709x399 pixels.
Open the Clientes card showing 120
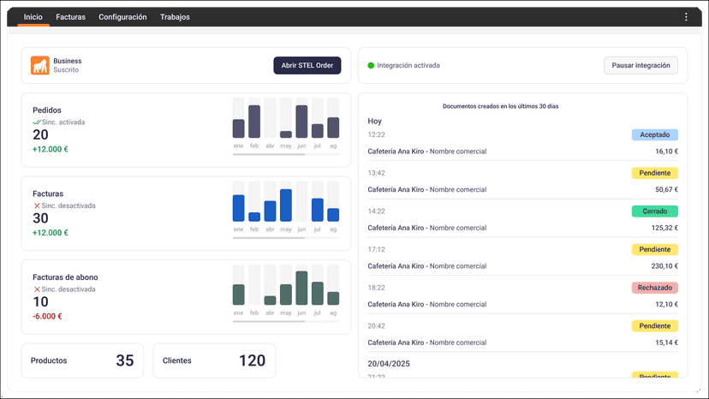tap(214, 360)
